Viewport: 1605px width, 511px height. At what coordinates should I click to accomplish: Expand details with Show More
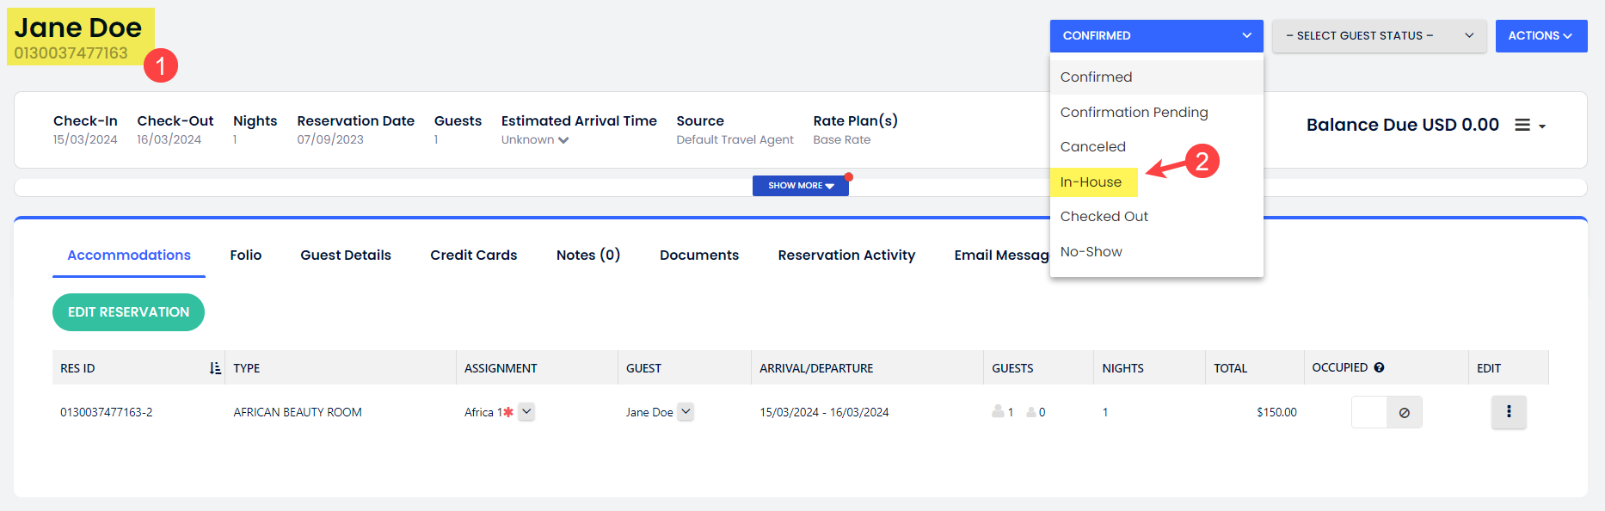800,186
